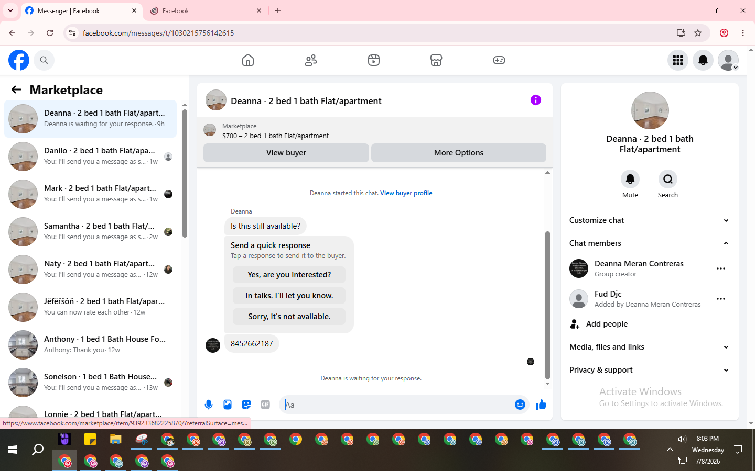
Task: Open the Video (Watch) icon
Action: [x=374, y=60]
